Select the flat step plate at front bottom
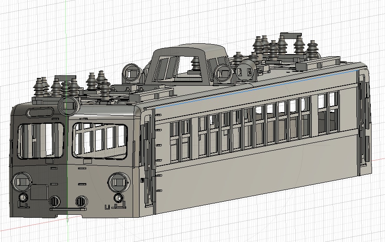The height and width of the screenshot is (242, 385). coord(68,209)
